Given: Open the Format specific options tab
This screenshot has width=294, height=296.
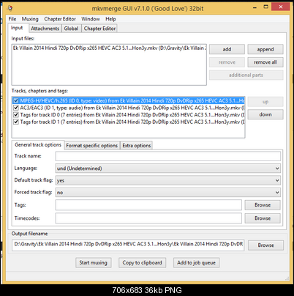Looking at the screenshot, I should (x=92, y=146).
